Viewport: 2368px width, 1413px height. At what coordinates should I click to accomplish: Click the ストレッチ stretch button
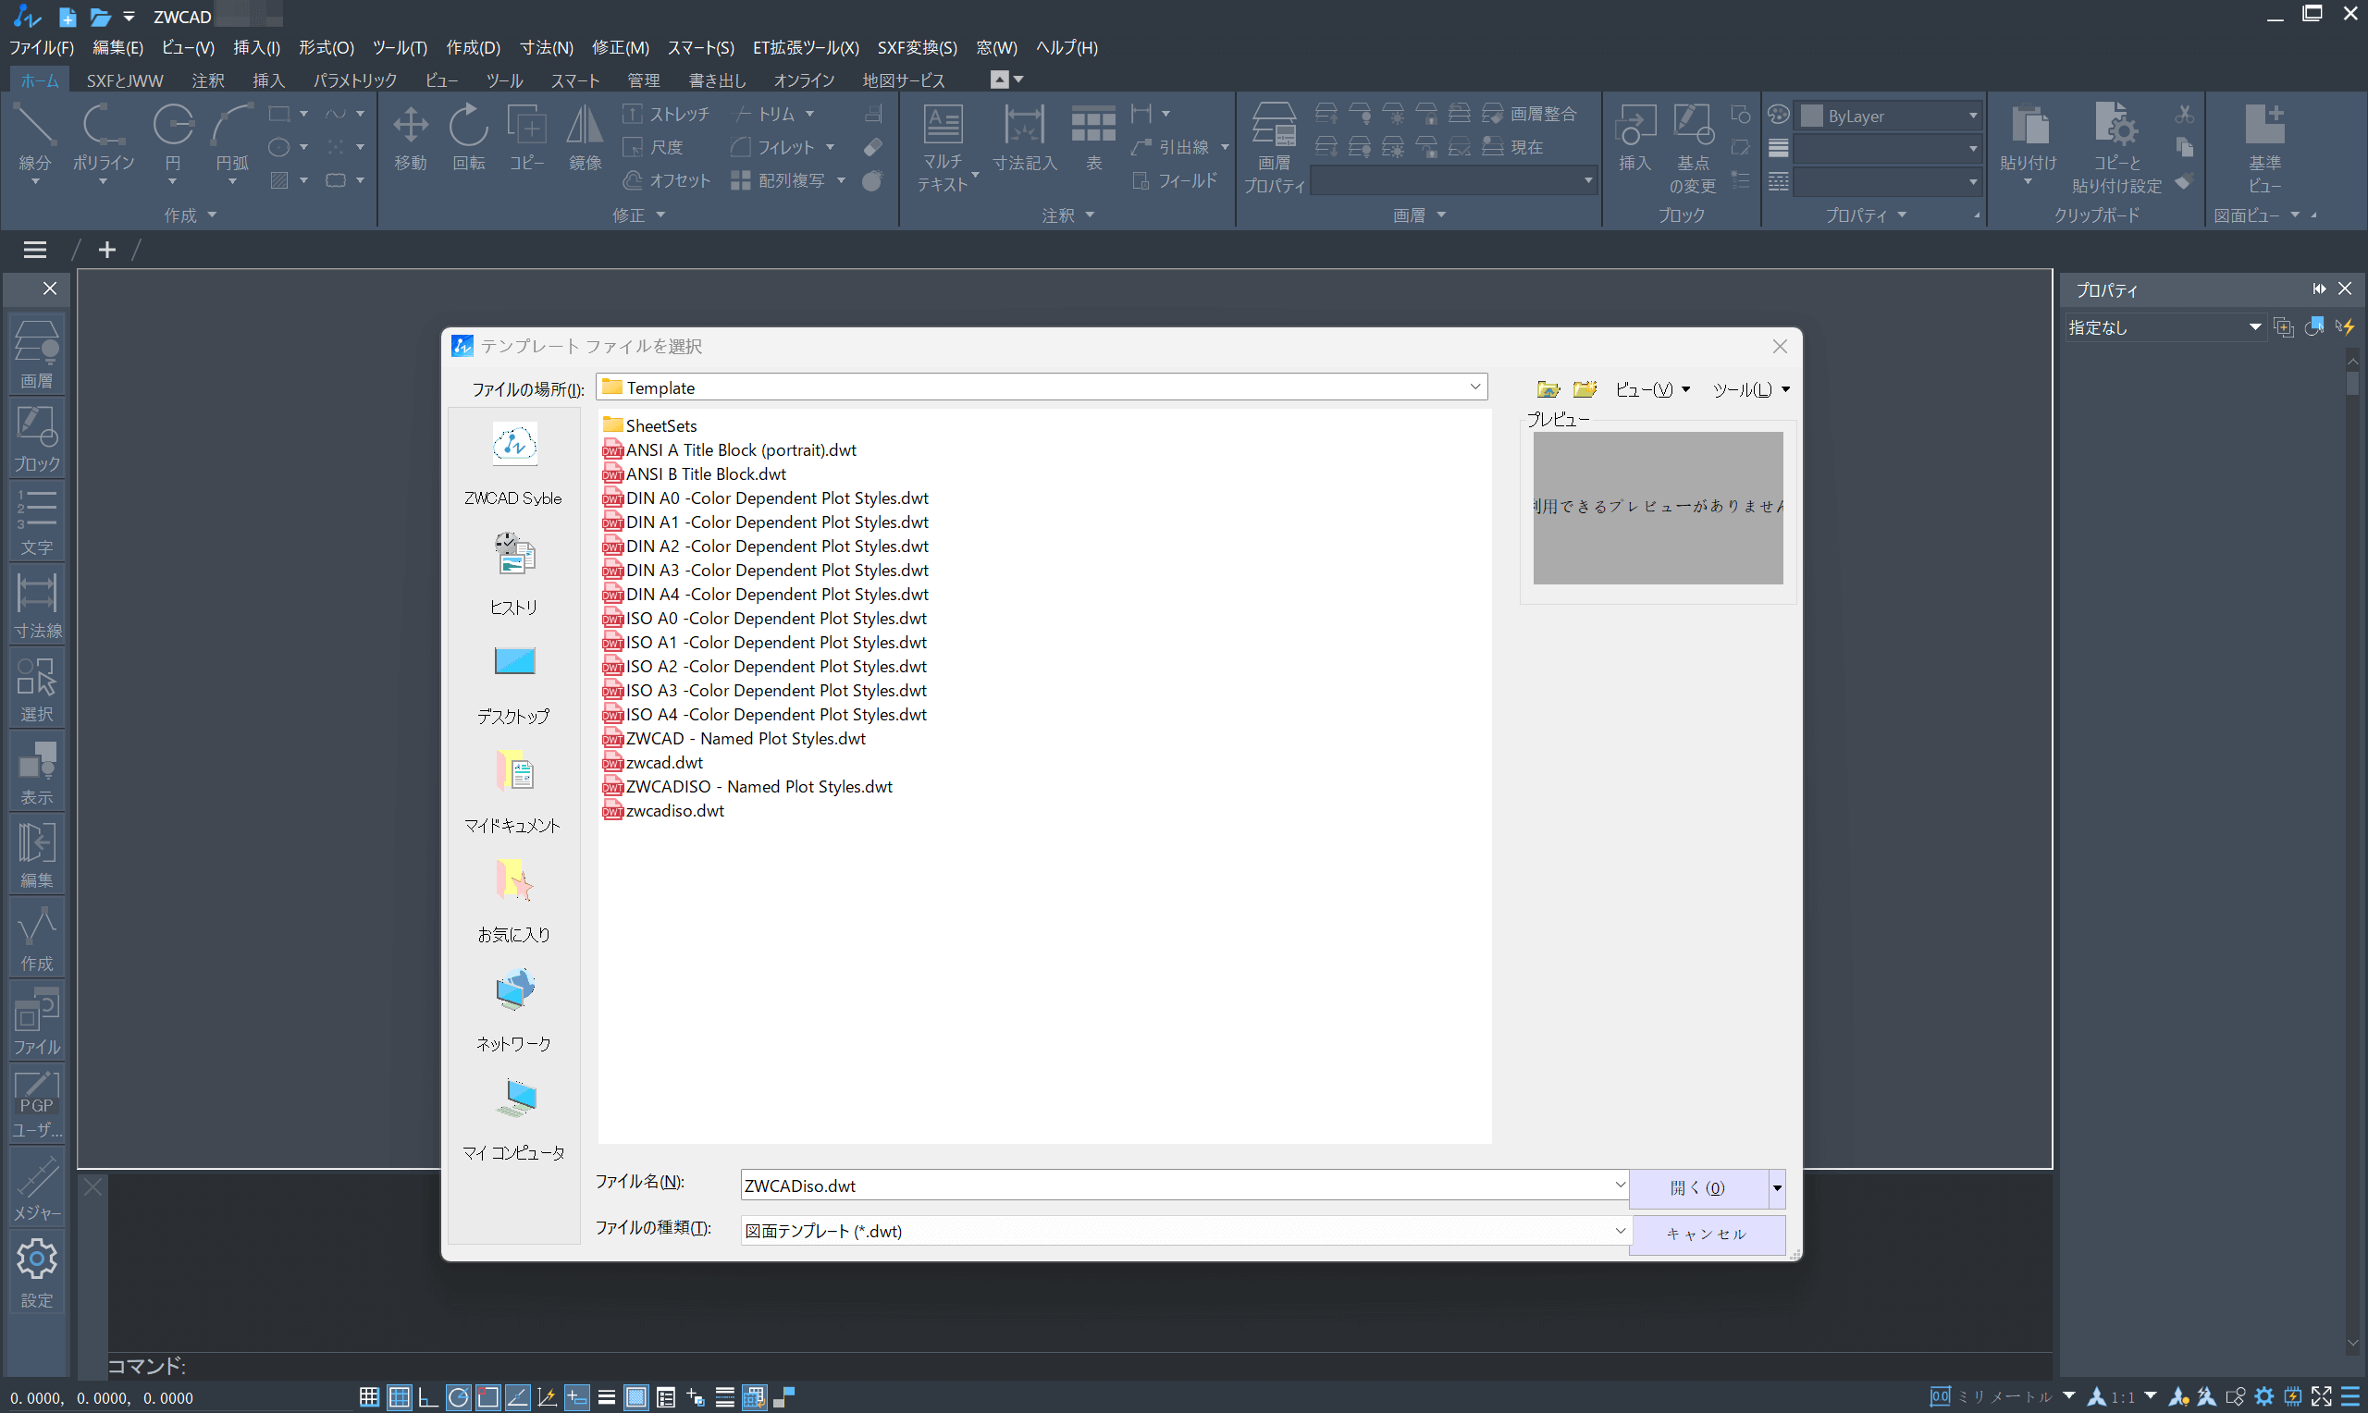666,114
